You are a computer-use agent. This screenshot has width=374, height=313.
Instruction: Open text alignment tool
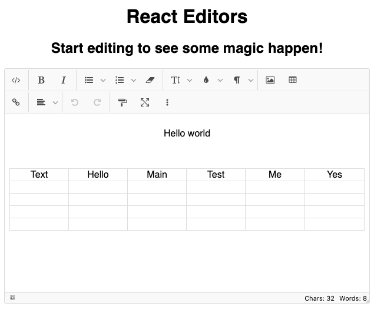click(x=41, y=102)
